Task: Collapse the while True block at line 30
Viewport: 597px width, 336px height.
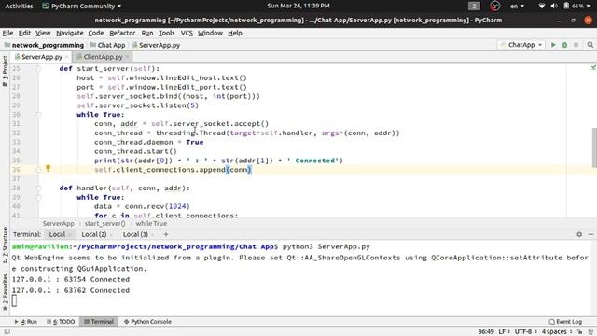Action: [x=39, y=114]
